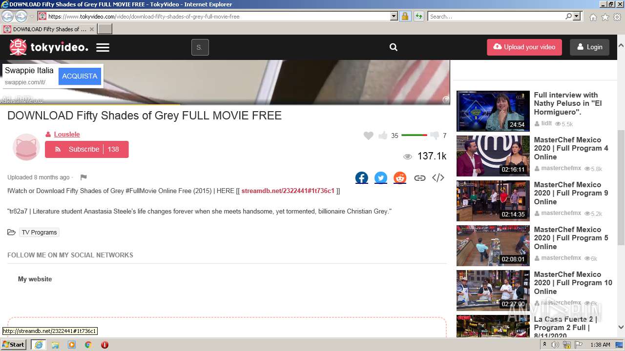This screenshot has width=625, height=351.
Task: Open the address bar dropdown arrow
Action: (394, 16)
